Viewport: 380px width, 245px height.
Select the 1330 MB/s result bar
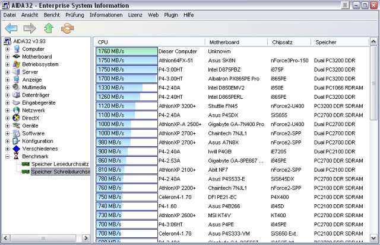click(x=126, y=88)
